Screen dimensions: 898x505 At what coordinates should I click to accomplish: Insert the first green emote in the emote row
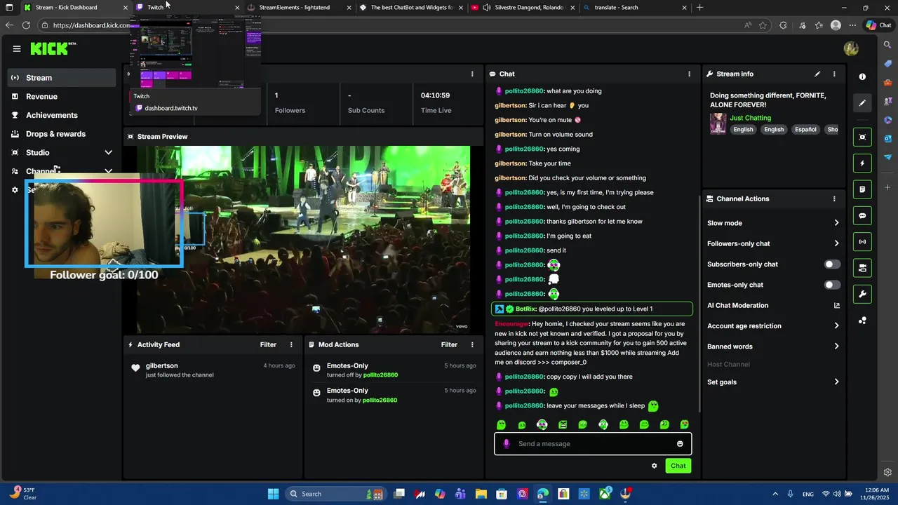click(x=501, y=424)
